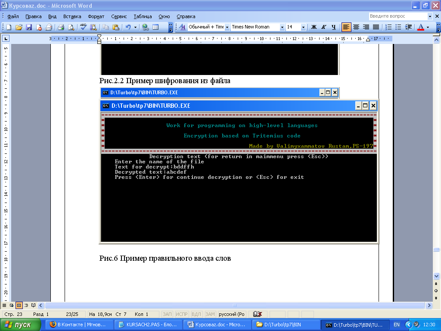Toggle italic formatting К
This screenshot has height=331, width=441.
click(324, 27)
